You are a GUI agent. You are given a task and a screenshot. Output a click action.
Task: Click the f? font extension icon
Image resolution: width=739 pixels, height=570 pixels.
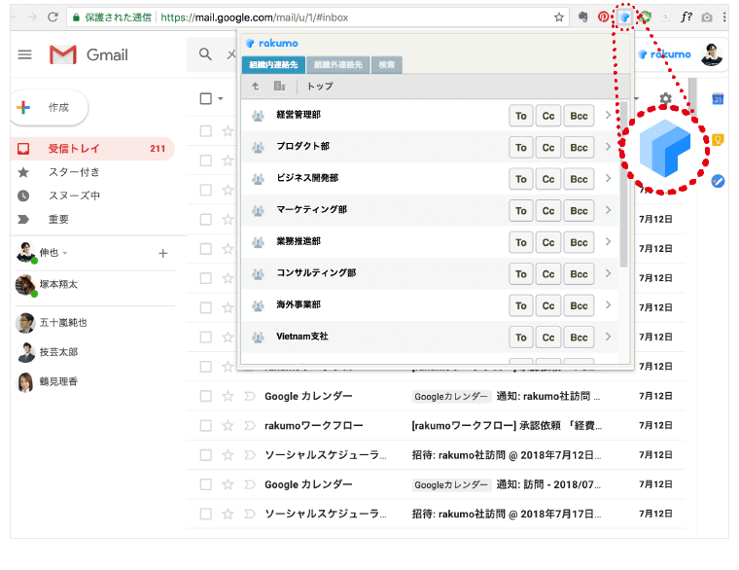coord(686,18)
